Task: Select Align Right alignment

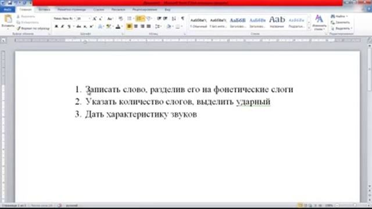Action: tap(142, 26)
